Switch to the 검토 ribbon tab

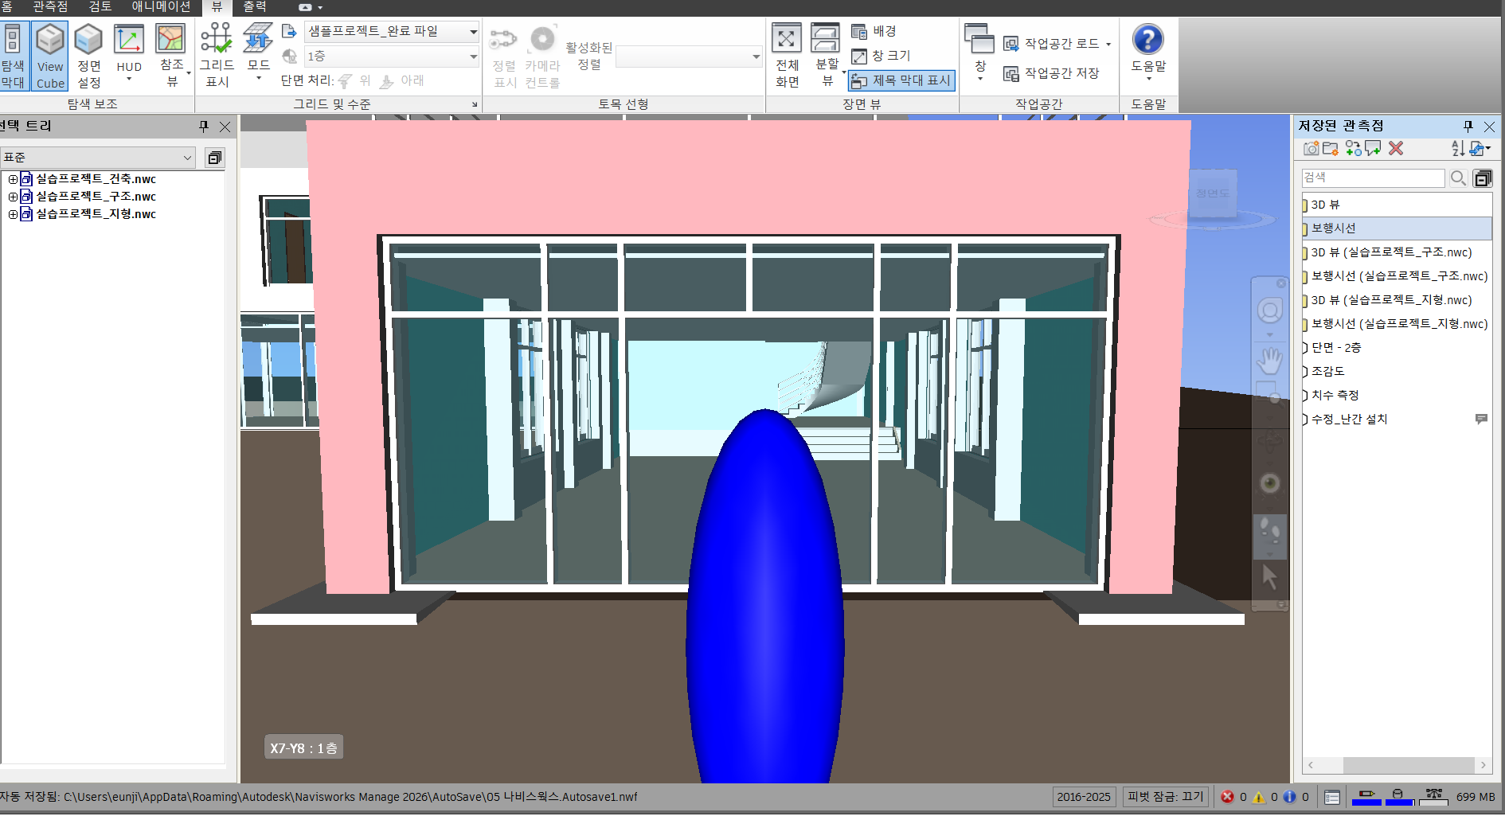click(x=100, y=7)
